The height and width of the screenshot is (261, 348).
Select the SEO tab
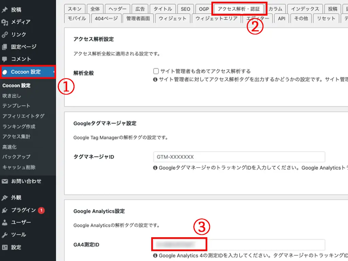click(185, 9)
